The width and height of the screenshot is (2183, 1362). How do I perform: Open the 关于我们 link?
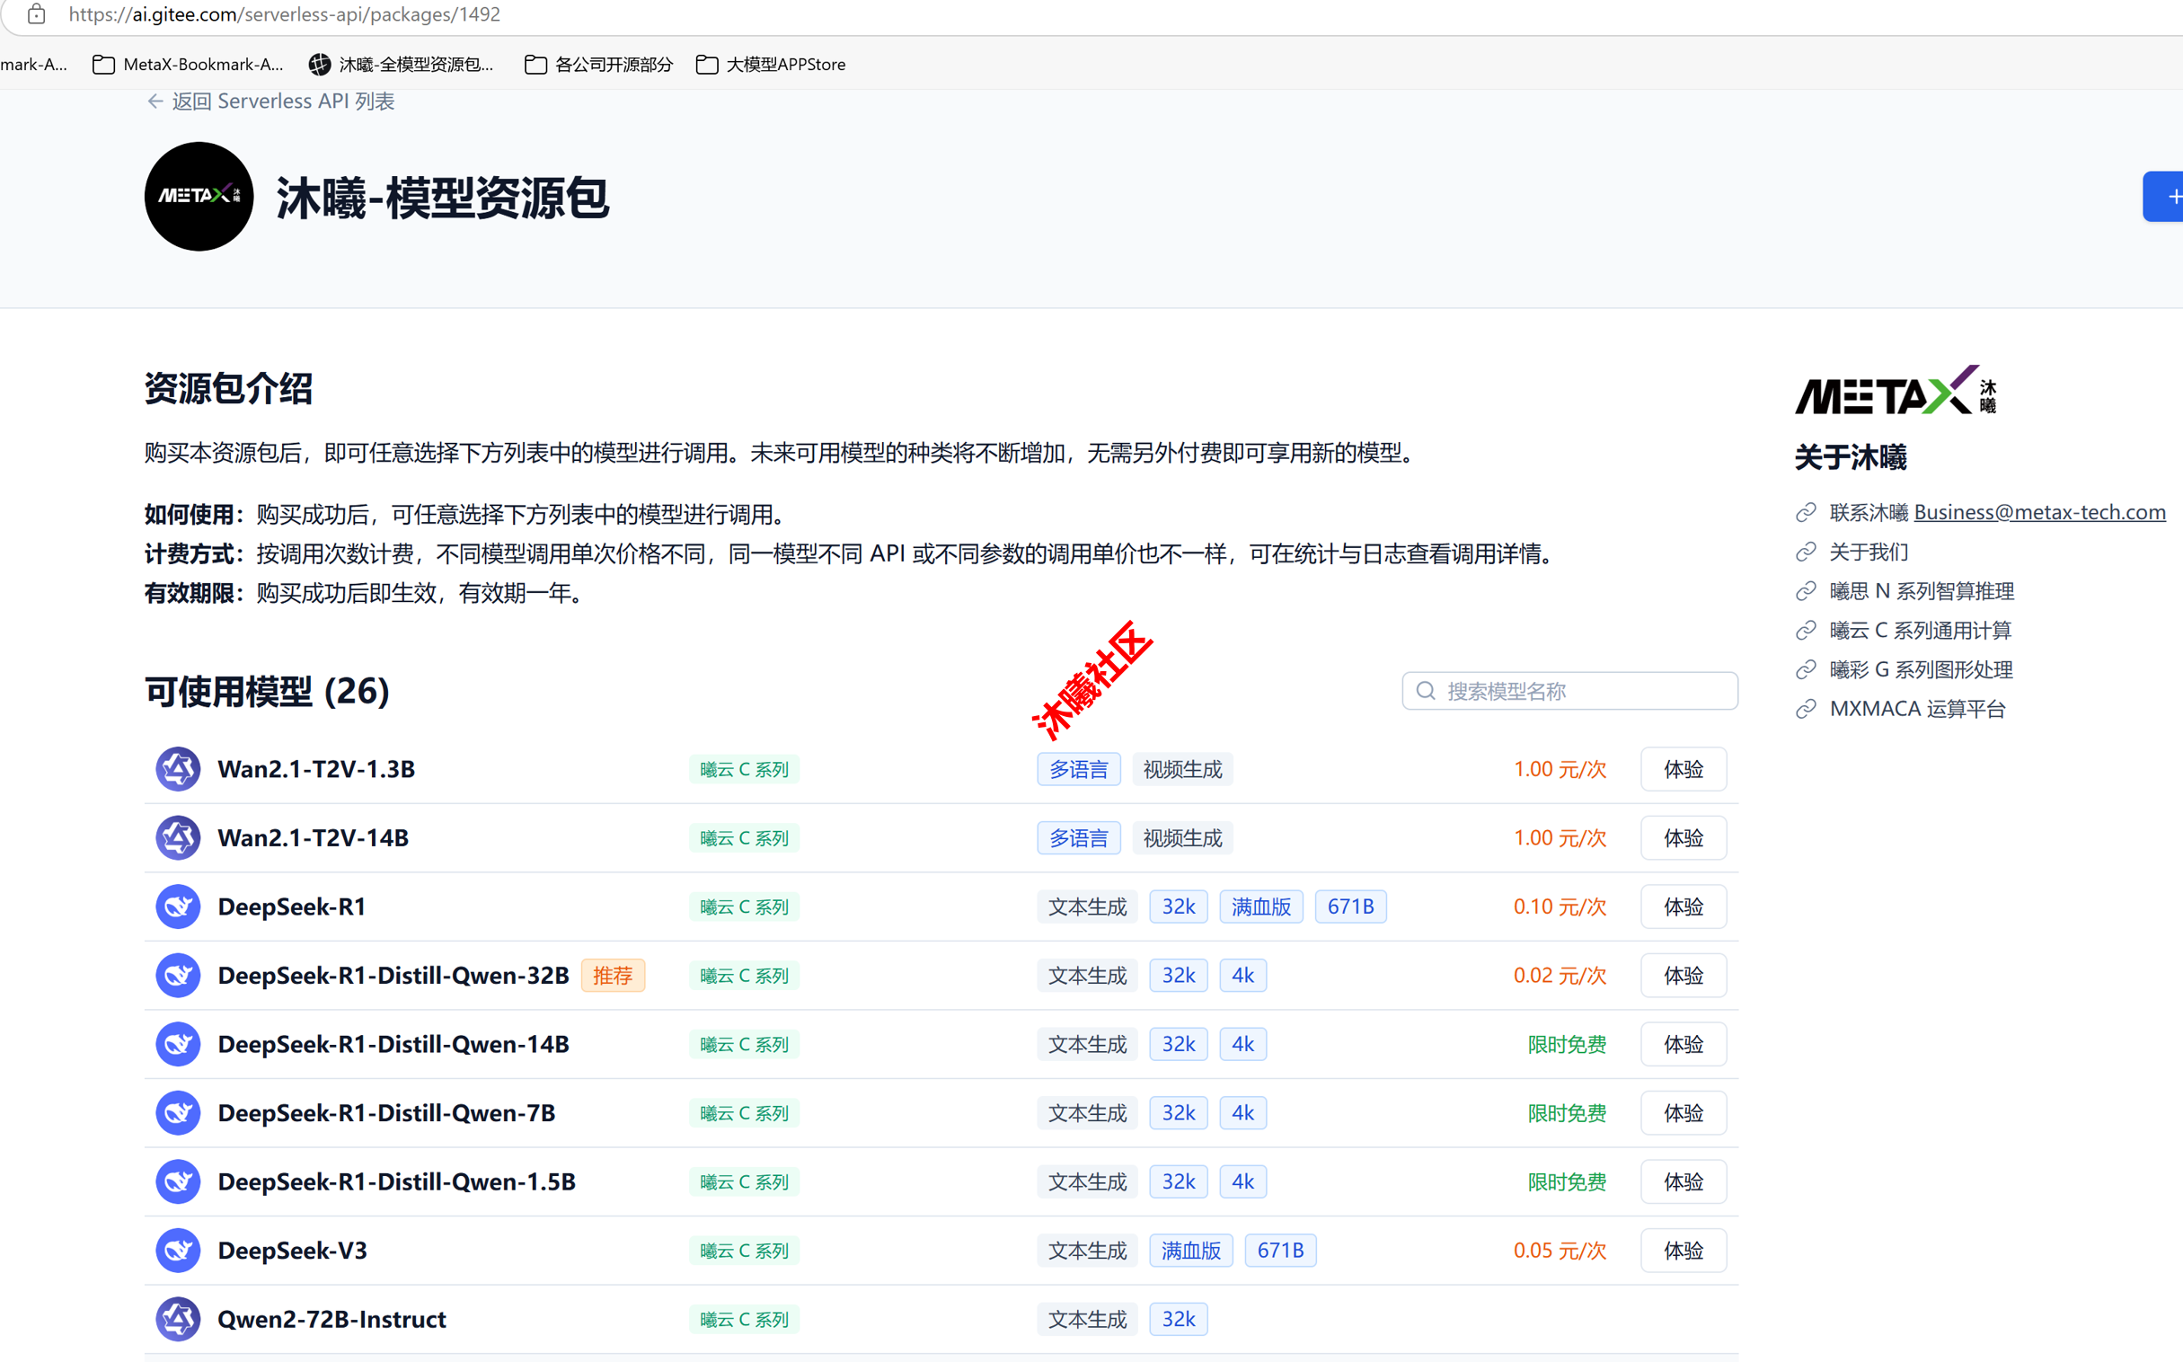1869,553
